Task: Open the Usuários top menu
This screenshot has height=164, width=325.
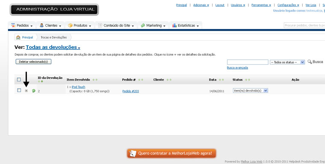Action: point(238,5)
